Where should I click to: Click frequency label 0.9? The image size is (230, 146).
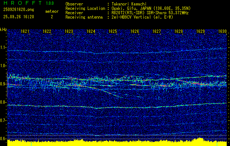click(x=3, y=84)
